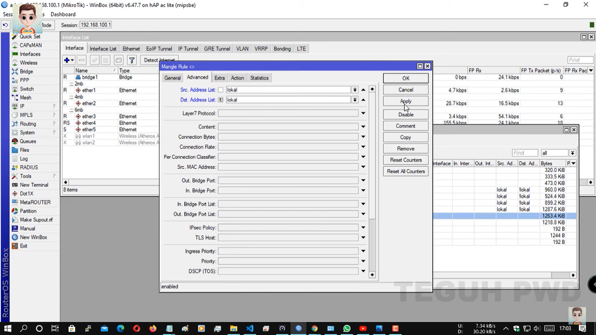Open Visual Studio Code from taskbar
Screen dimensions: 596x335
pyautogui.click(x=250, y=328)
